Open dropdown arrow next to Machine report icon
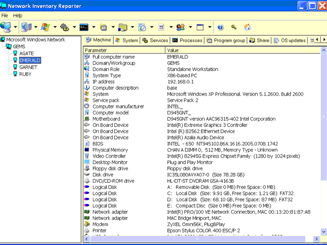Image resolution: width=327 pixels, height=245 pixels. [x=36, y=27]
